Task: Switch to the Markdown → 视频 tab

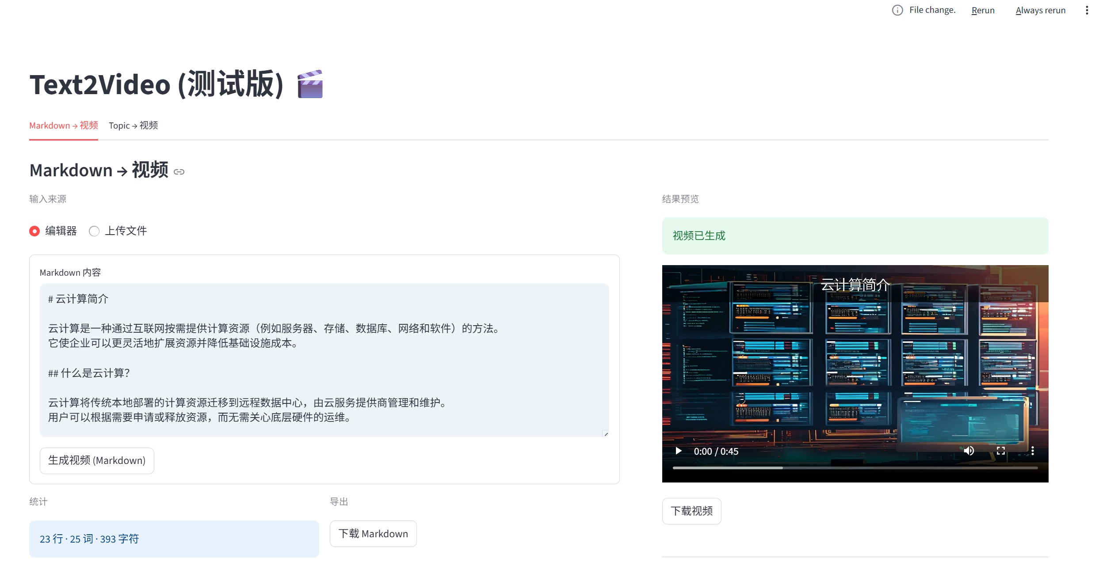Action: coord(64,125)
